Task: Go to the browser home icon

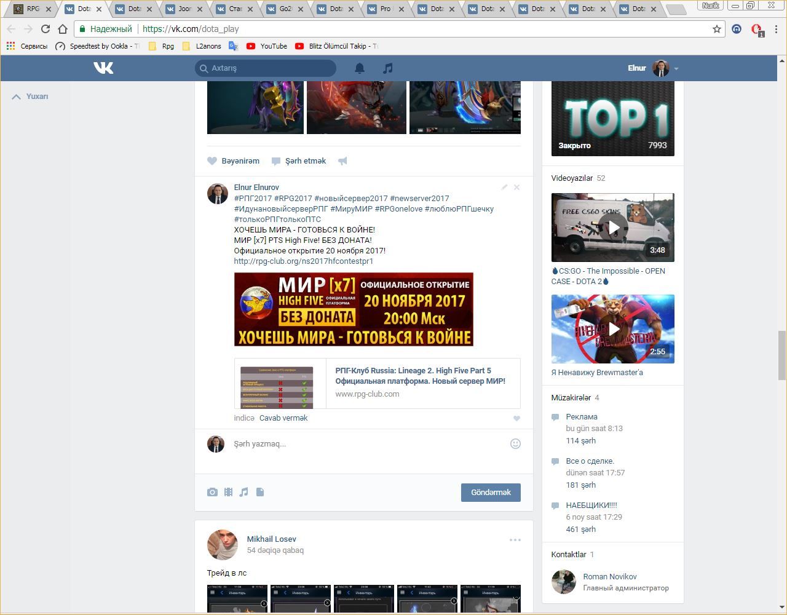Action: (63, 29)
